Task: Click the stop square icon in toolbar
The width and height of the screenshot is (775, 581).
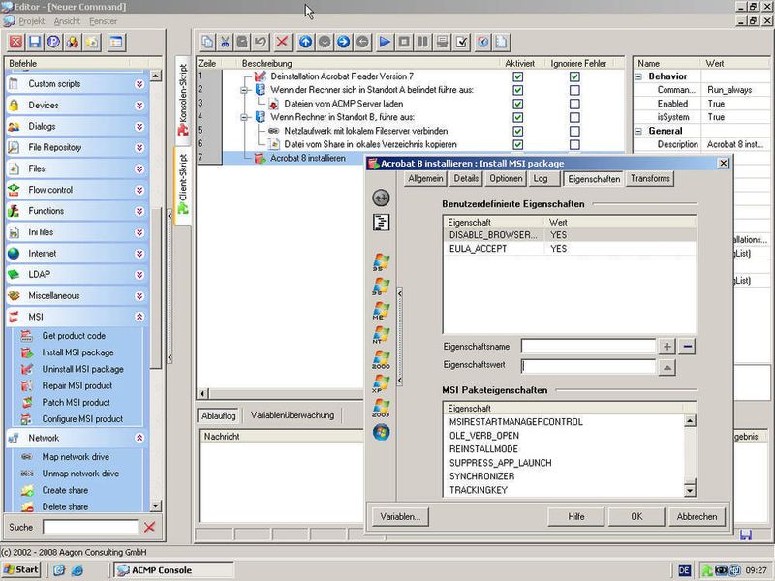Action: (404, 42)
